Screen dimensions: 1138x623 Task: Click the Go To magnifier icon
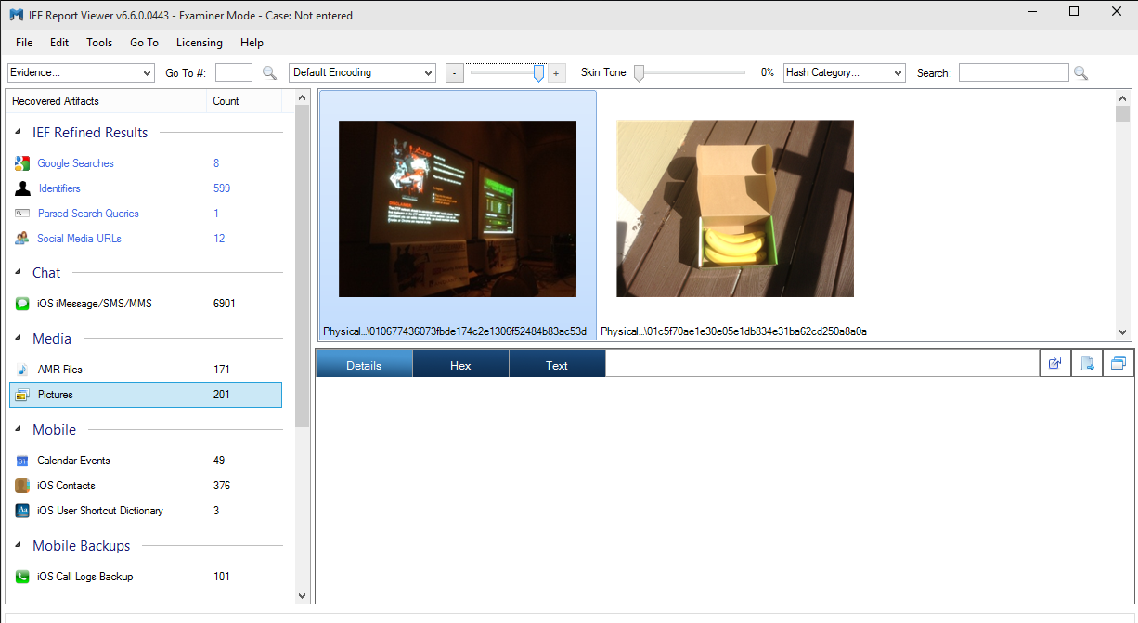point(269,72)
